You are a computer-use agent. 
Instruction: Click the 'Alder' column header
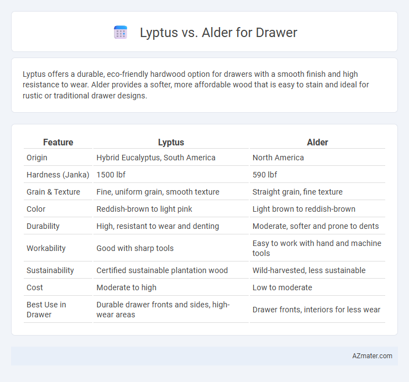click(317, 142)
